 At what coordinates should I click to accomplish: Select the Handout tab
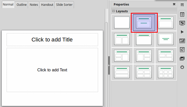coord(47,5)
